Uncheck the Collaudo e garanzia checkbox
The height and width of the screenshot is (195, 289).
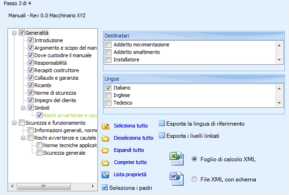point(30,78)
